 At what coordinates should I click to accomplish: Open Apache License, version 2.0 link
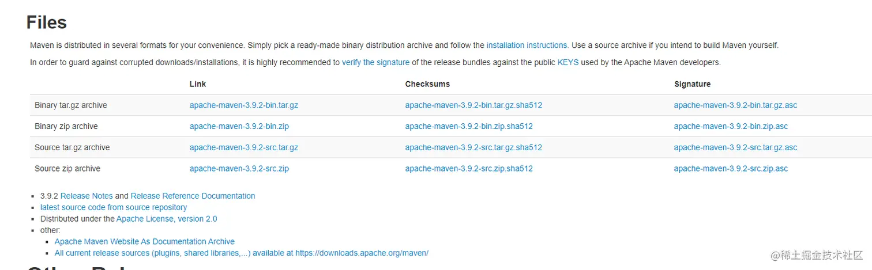coord(167,219)
